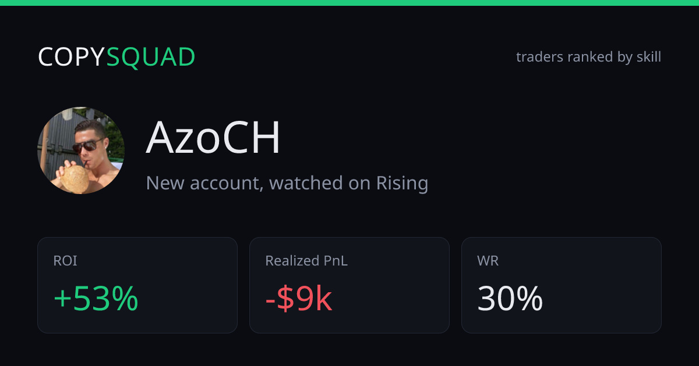The image size is (699, 366).
Task: Click the white COPY part of logo
Action: click(x=72, y=57)
